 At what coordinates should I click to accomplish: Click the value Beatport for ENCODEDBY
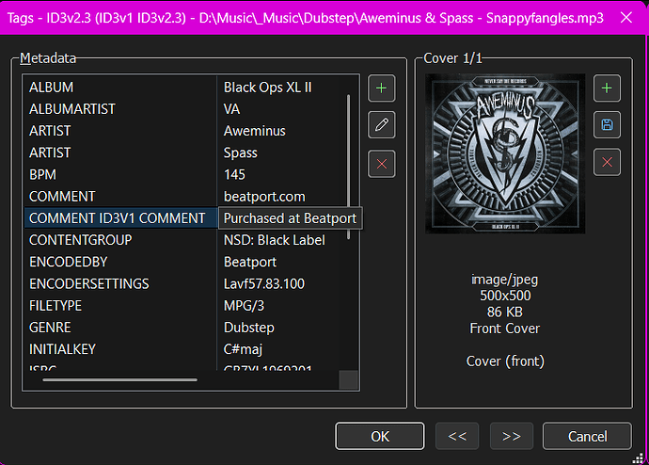tap(250, 262)
